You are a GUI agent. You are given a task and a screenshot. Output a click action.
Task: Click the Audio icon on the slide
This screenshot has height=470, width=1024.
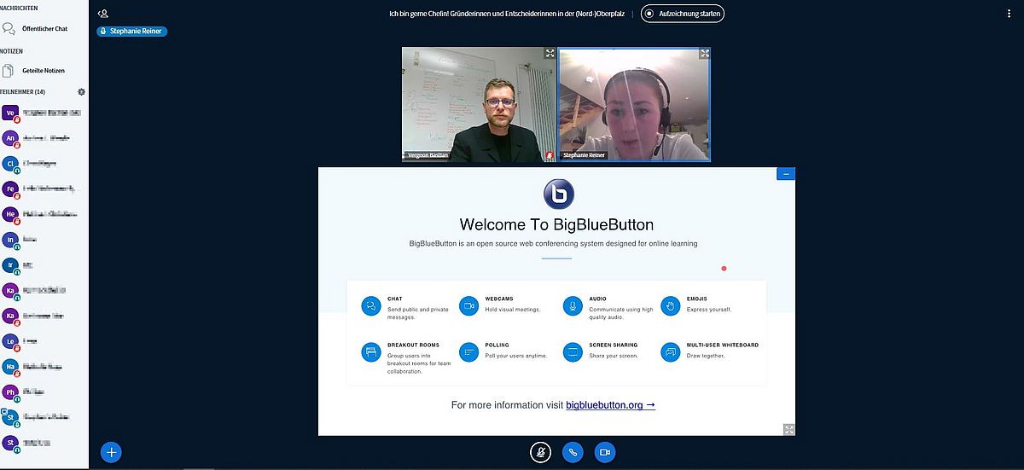click(573, 305)
